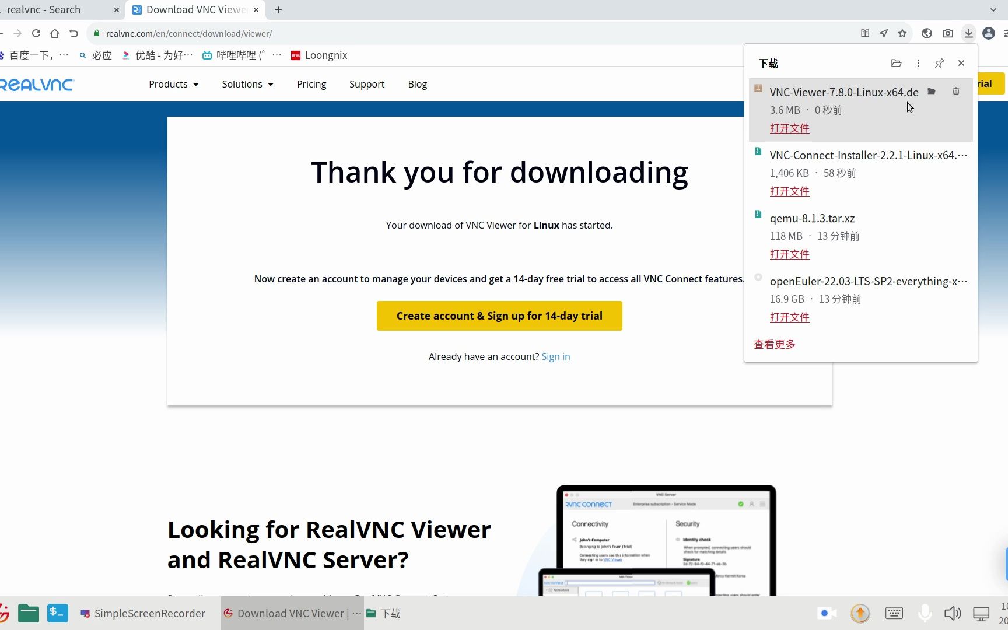Open the 百度一下 bookmark

click(x=35, y=55)
